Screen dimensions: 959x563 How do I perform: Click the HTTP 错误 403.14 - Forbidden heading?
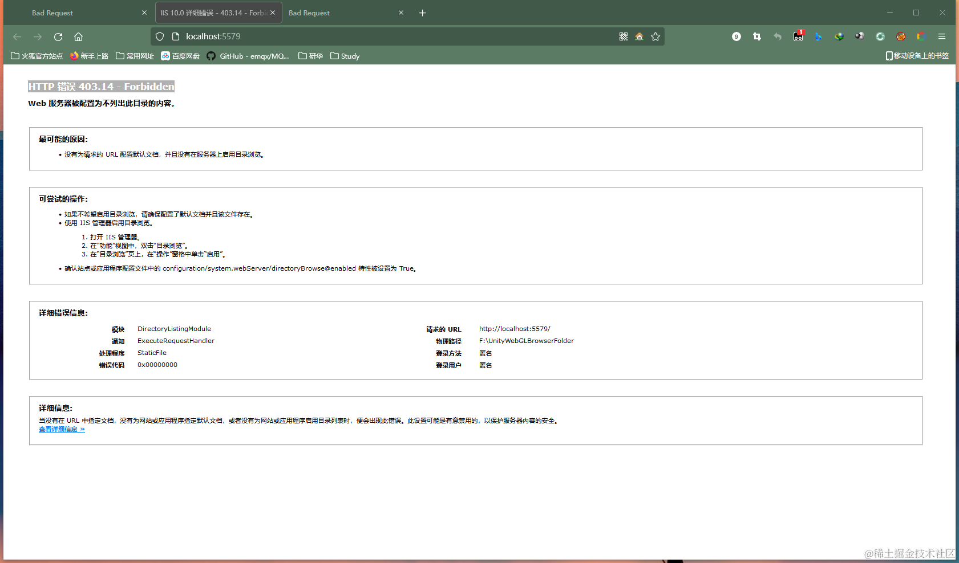coord(101,87)
